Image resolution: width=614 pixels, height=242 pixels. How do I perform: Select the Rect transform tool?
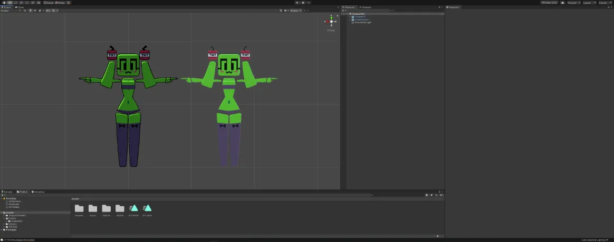(x=27, y=3)
